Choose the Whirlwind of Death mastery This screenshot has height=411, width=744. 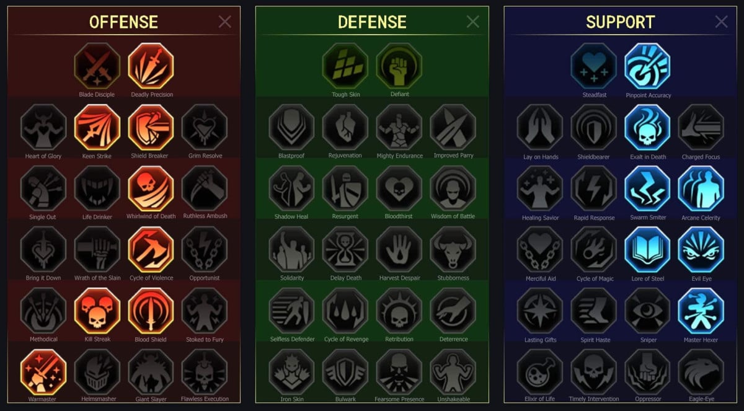tap(151, 188)
